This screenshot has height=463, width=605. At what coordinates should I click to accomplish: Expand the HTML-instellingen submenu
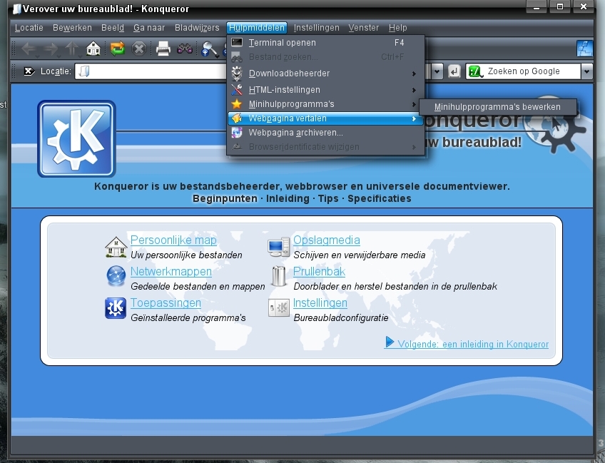pyautogui.click(x=414, y=90)
